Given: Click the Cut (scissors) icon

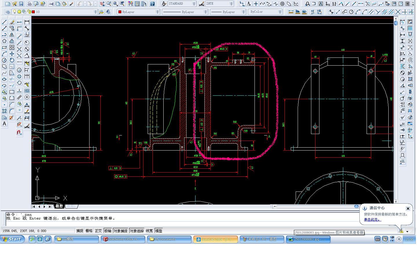Looking at the screenshot, I should tap(51, 4).
